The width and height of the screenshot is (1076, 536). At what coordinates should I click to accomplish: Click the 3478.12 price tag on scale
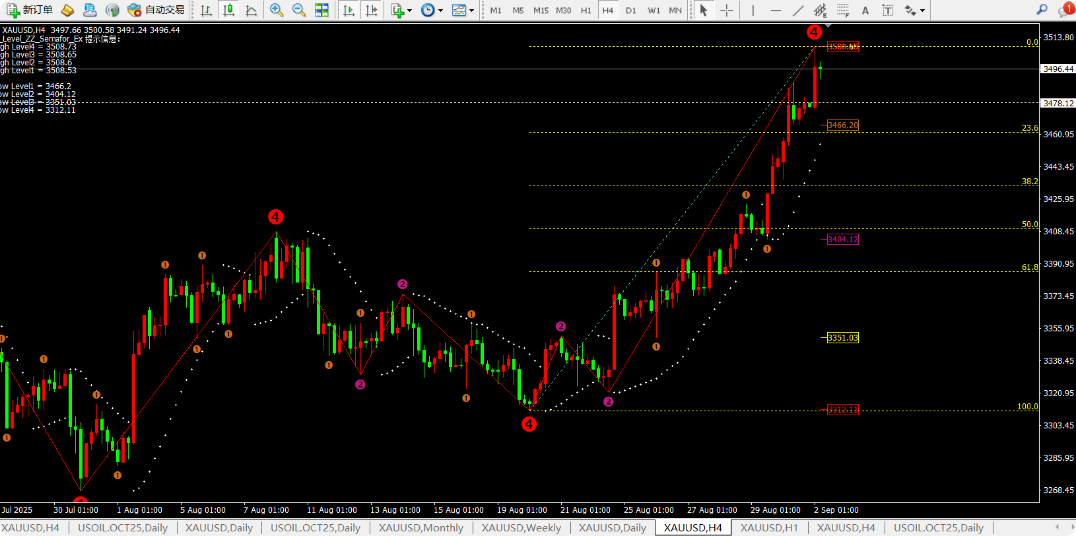[x=1058, y=103]
